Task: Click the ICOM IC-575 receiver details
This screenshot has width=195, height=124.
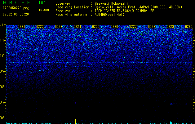Action: click(x=124, y=11)
